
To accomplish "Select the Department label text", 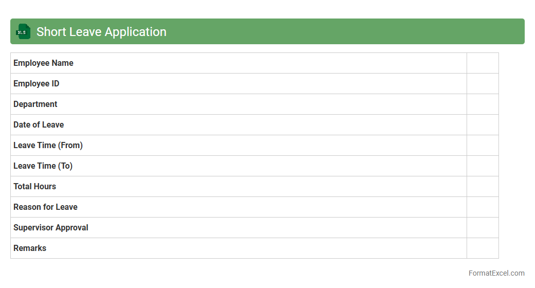I will pos(35,104).
